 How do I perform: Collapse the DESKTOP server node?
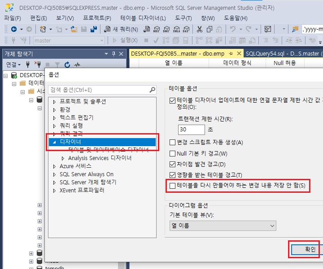[x=6, y=76]
